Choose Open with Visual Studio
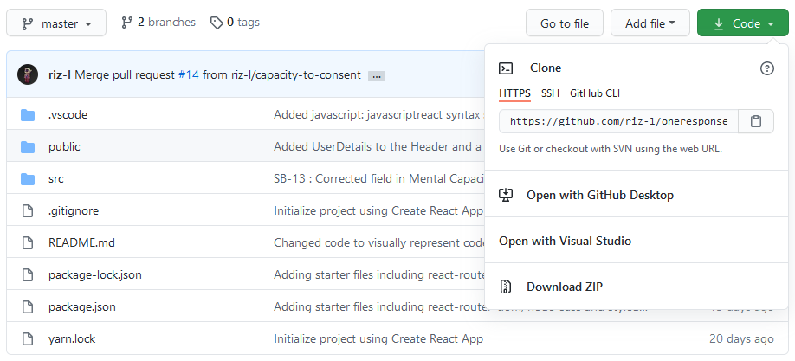 [x=565, y=241]
